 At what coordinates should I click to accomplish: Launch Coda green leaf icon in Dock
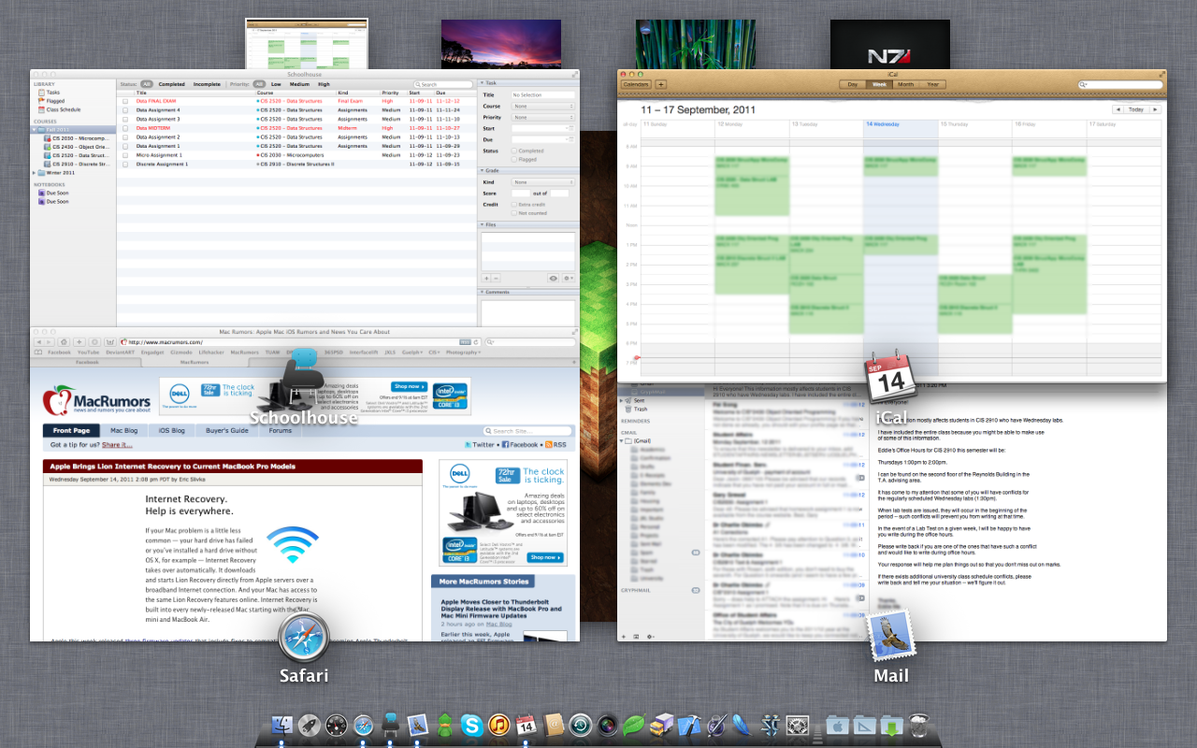[x=635, y=725]
